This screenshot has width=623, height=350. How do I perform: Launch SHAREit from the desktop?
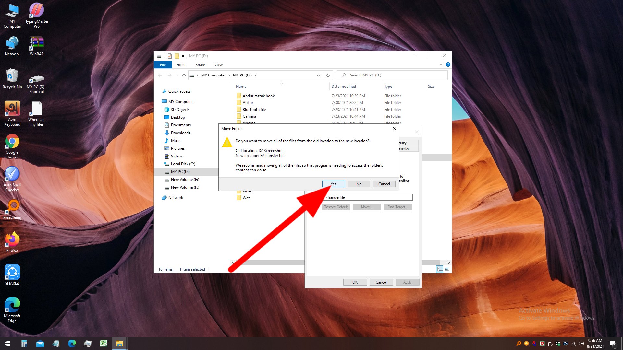point(12,272)
